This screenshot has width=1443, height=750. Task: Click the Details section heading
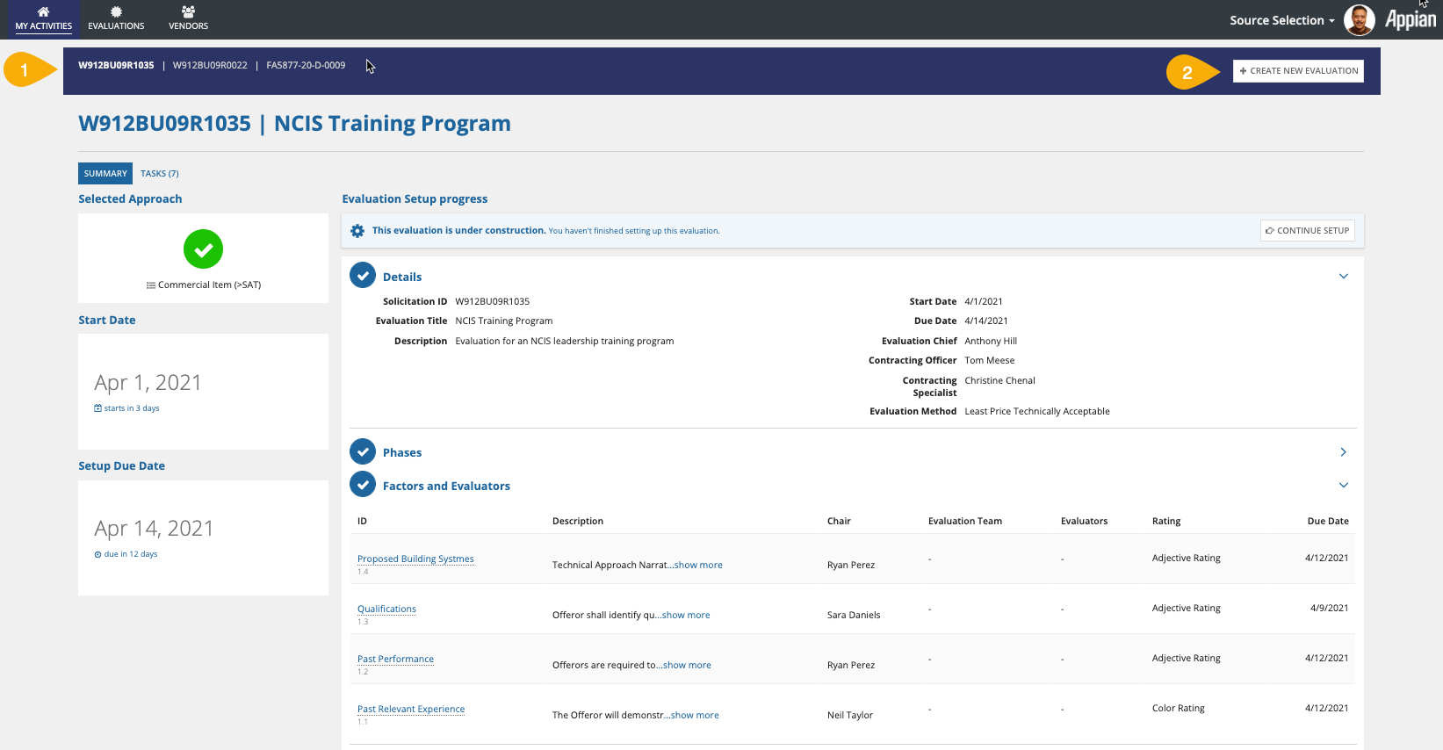pyautogui.click(x=402, y=277)
